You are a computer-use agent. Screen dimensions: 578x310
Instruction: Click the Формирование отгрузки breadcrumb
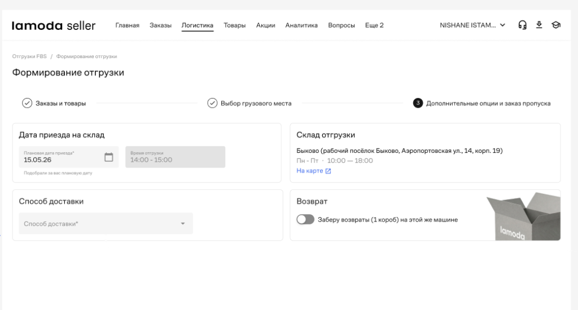(x=86, y=56)
